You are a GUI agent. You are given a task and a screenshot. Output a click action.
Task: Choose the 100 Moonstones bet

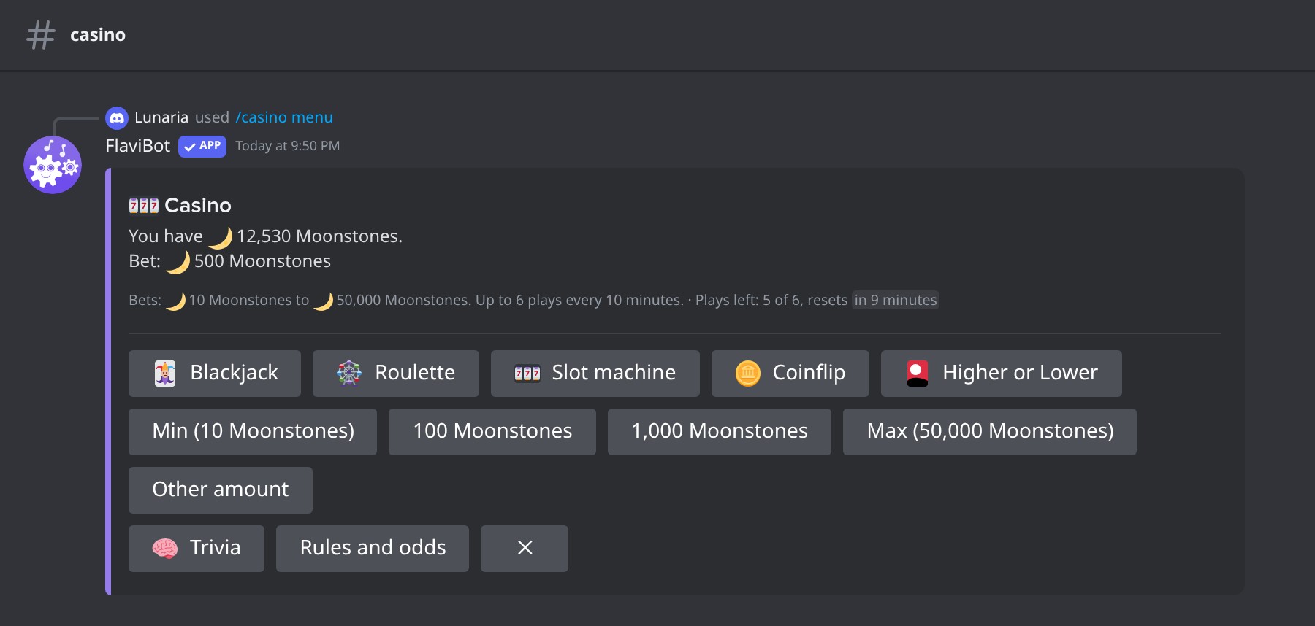pos(492,432)
